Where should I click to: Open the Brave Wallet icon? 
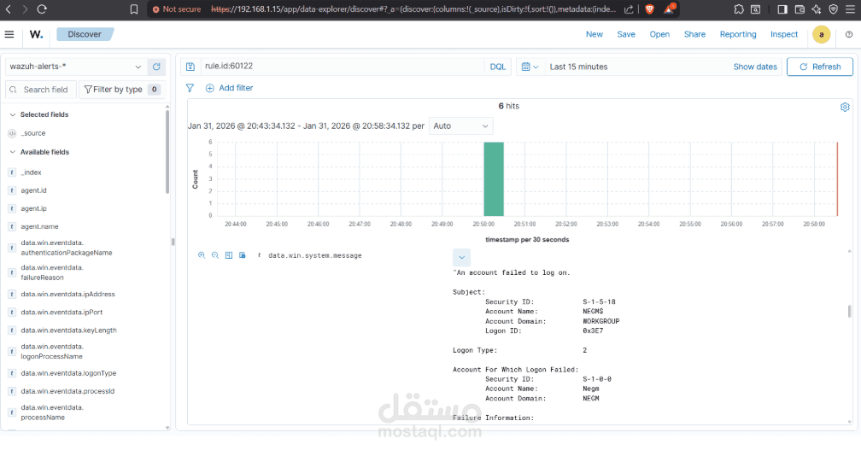tap(799, 9)
